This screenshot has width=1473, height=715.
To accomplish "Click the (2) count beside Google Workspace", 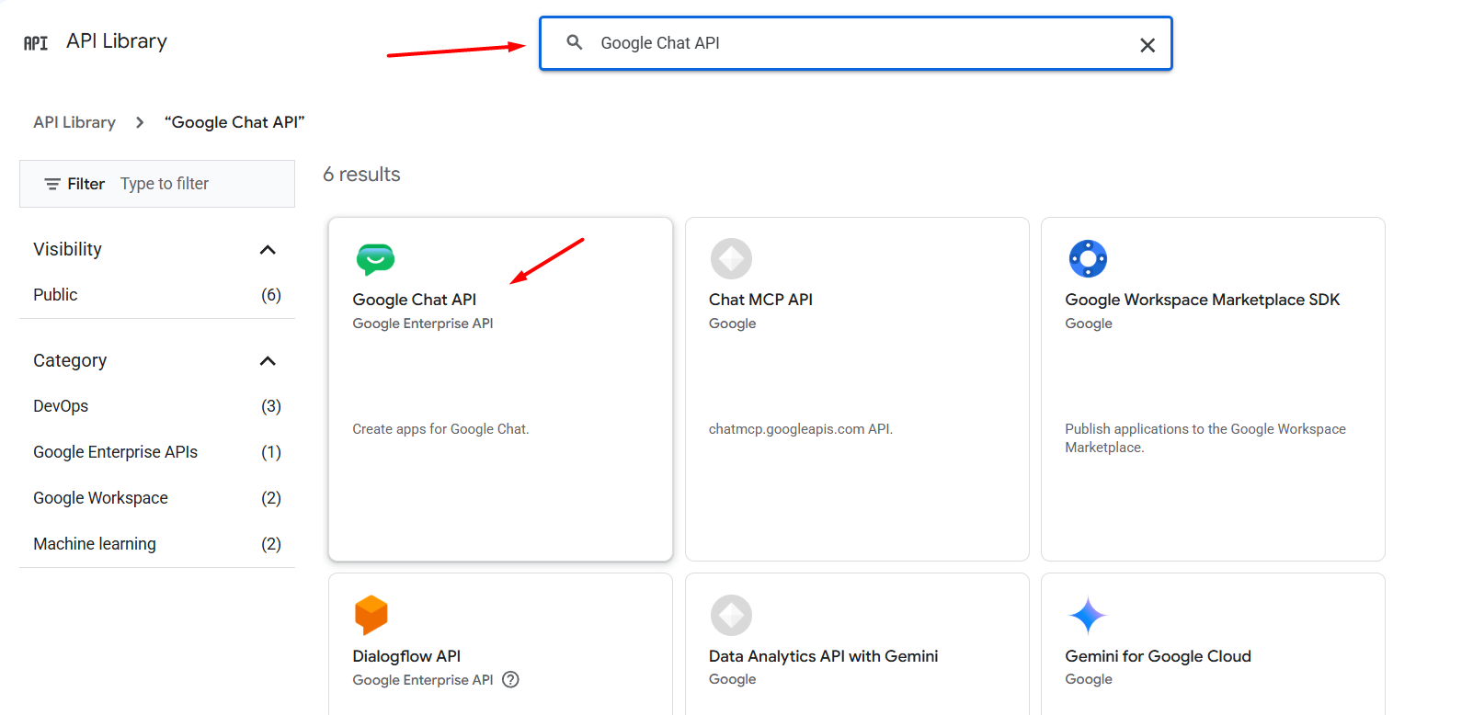I will pyautogui.click(x=270, y=498).
